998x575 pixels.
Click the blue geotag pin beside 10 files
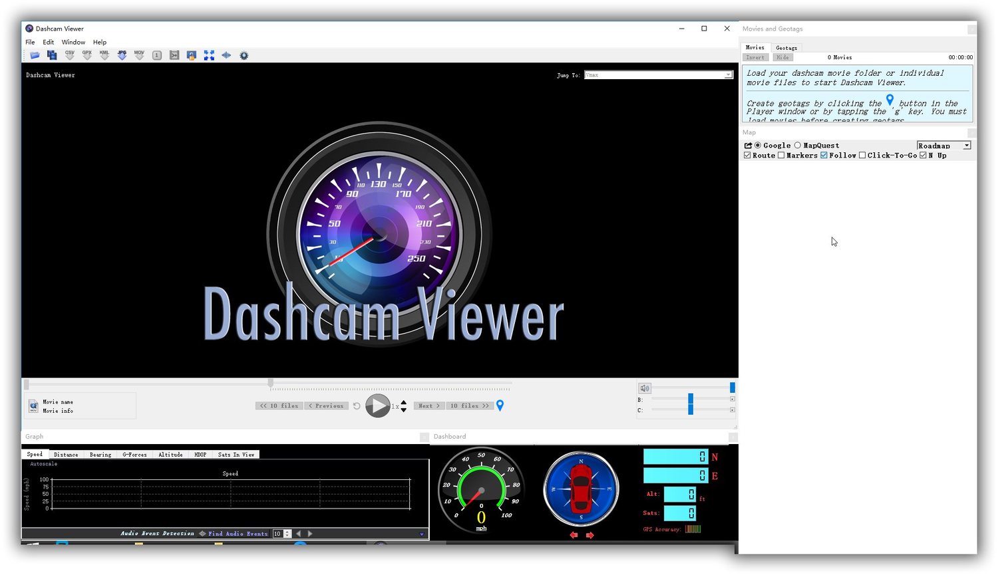click(x=500, y=405)
